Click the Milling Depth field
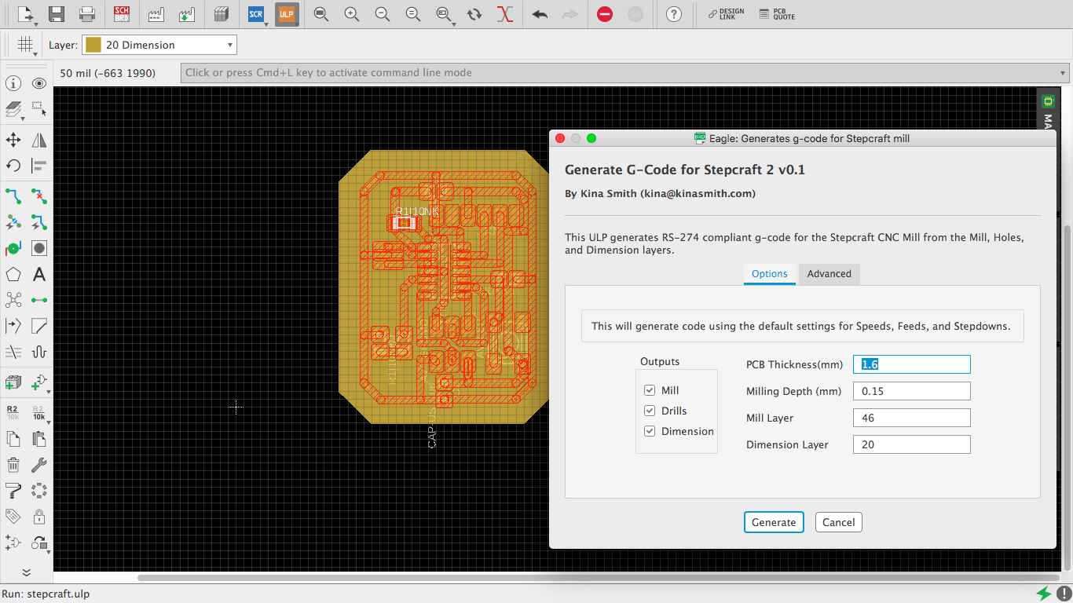The width and height of the screenshot is (1073, 603). [912, 391]
